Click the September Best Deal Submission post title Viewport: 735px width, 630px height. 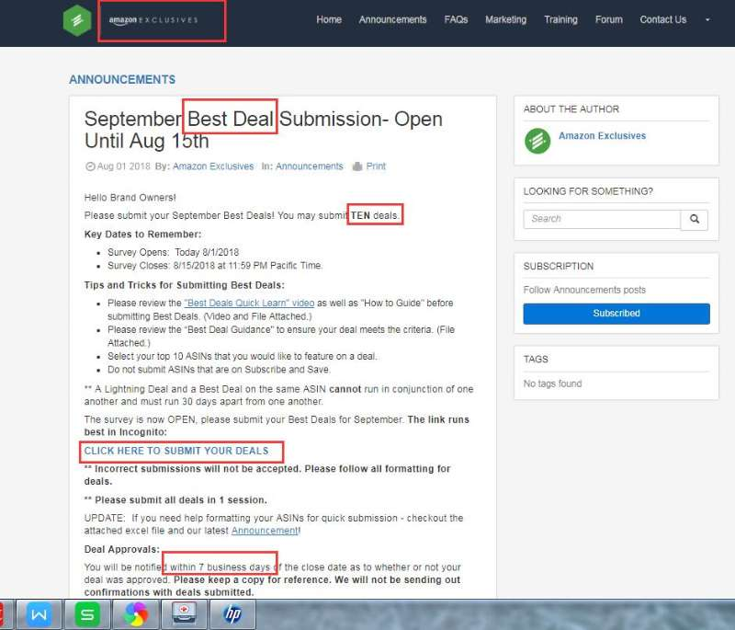pyautogui.click(x=264, y=130)
